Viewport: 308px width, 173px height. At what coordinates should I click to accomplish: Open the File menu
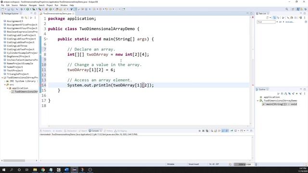[2, 5]
